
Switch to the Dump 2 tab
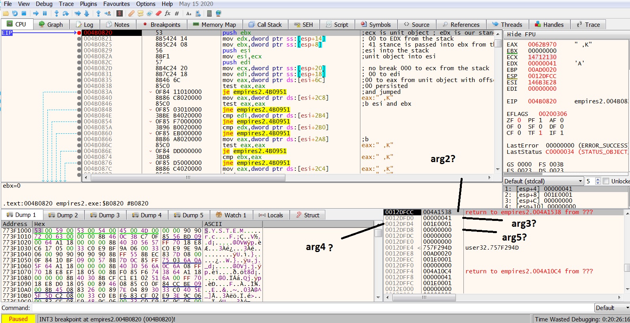tap(63, 215)
